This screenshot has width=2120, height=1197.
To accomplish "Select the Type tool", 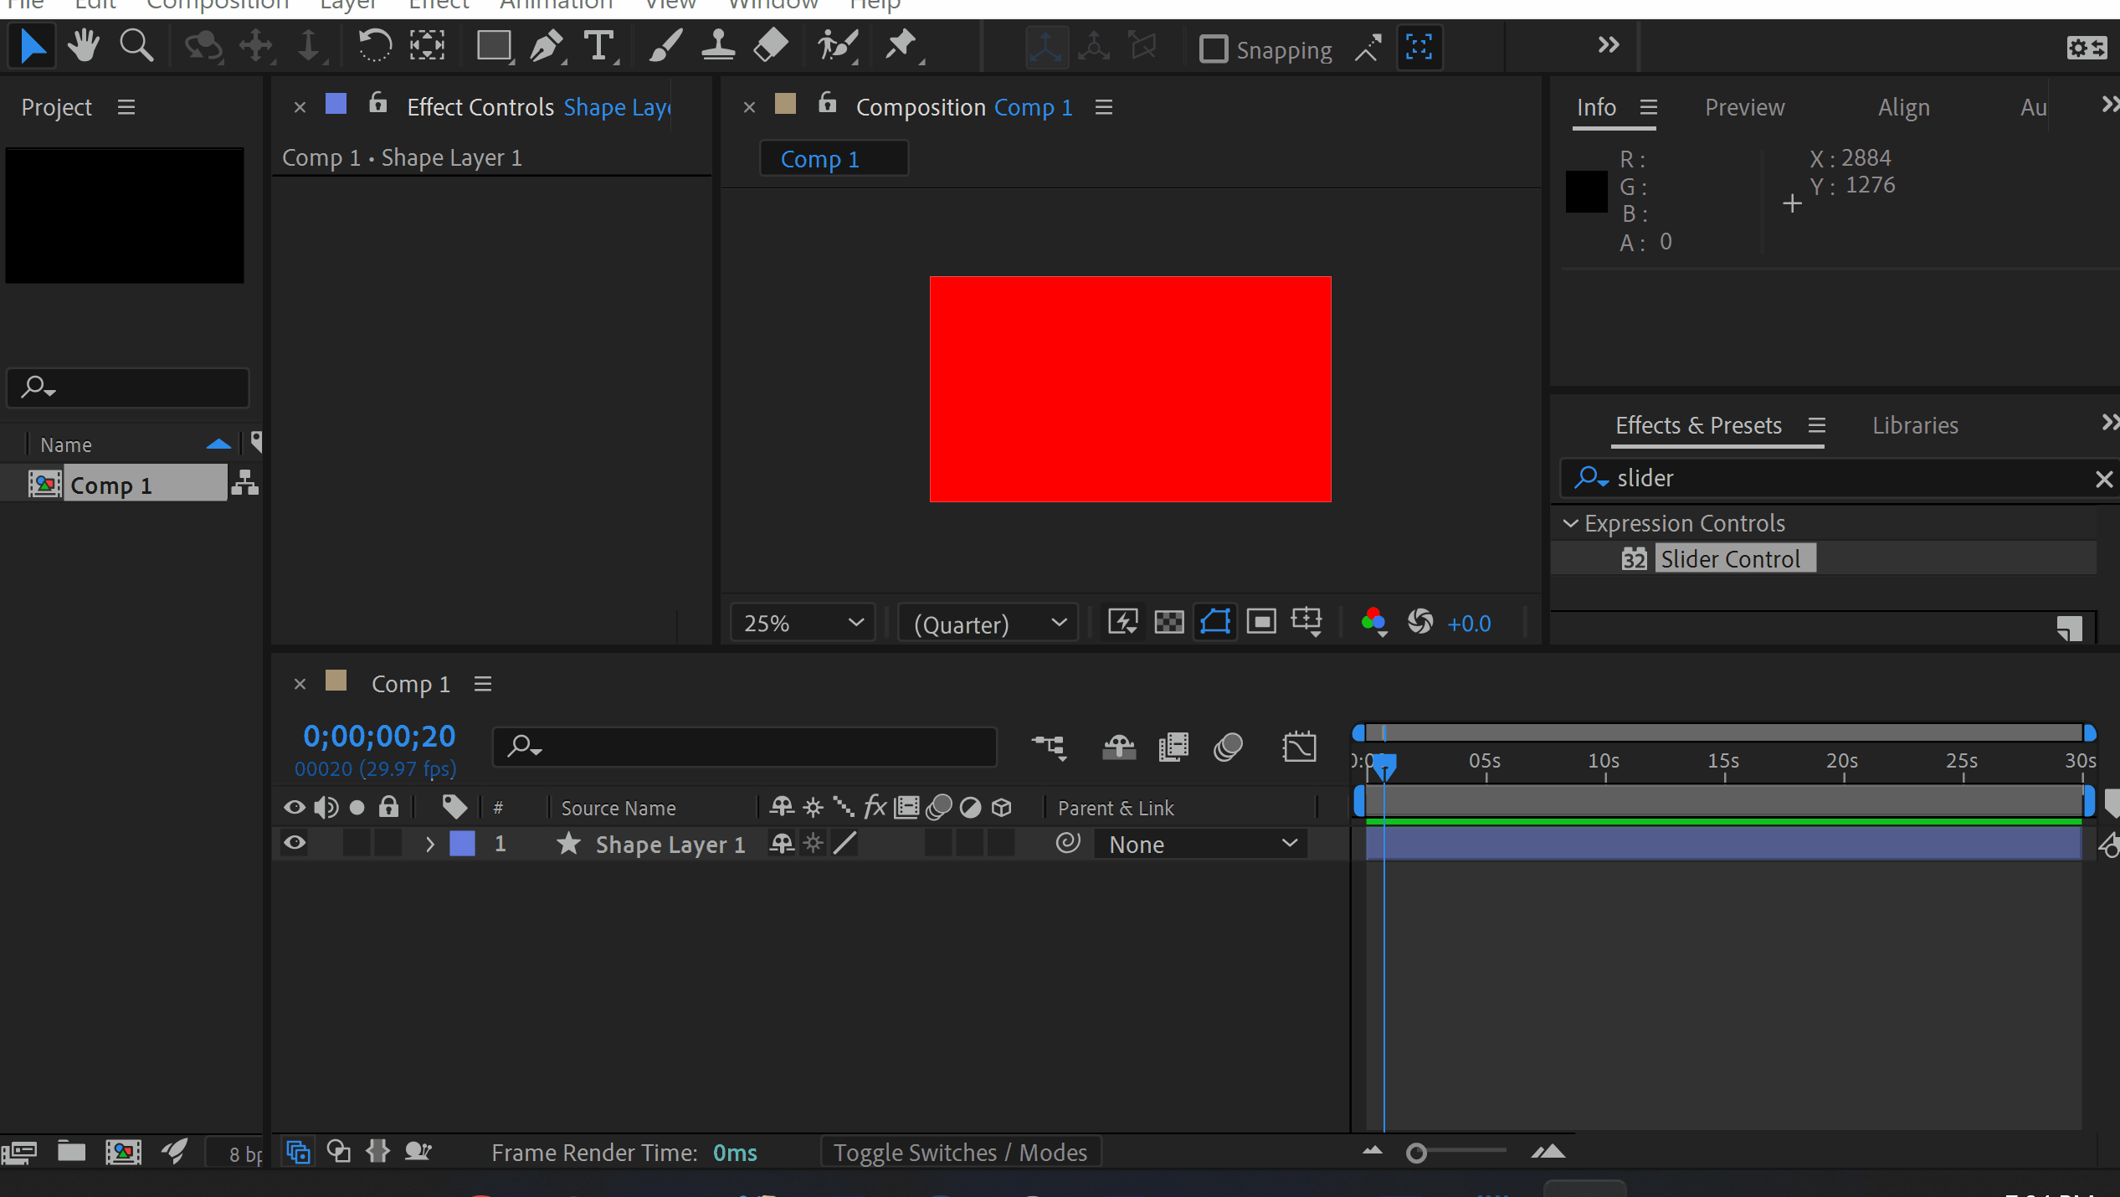I will click(599, 46).
